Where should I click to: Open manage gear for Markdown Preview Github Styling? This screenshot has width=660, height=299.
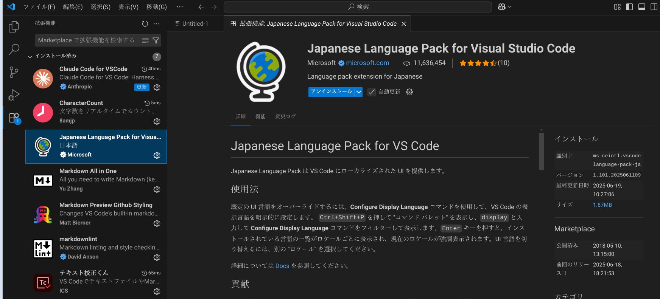pos(157,223)
